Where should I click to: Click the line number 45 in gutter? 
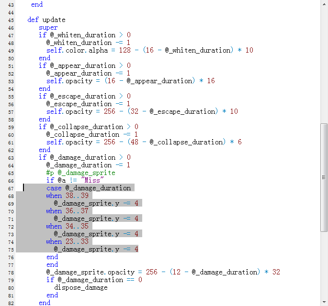[11, 20]
